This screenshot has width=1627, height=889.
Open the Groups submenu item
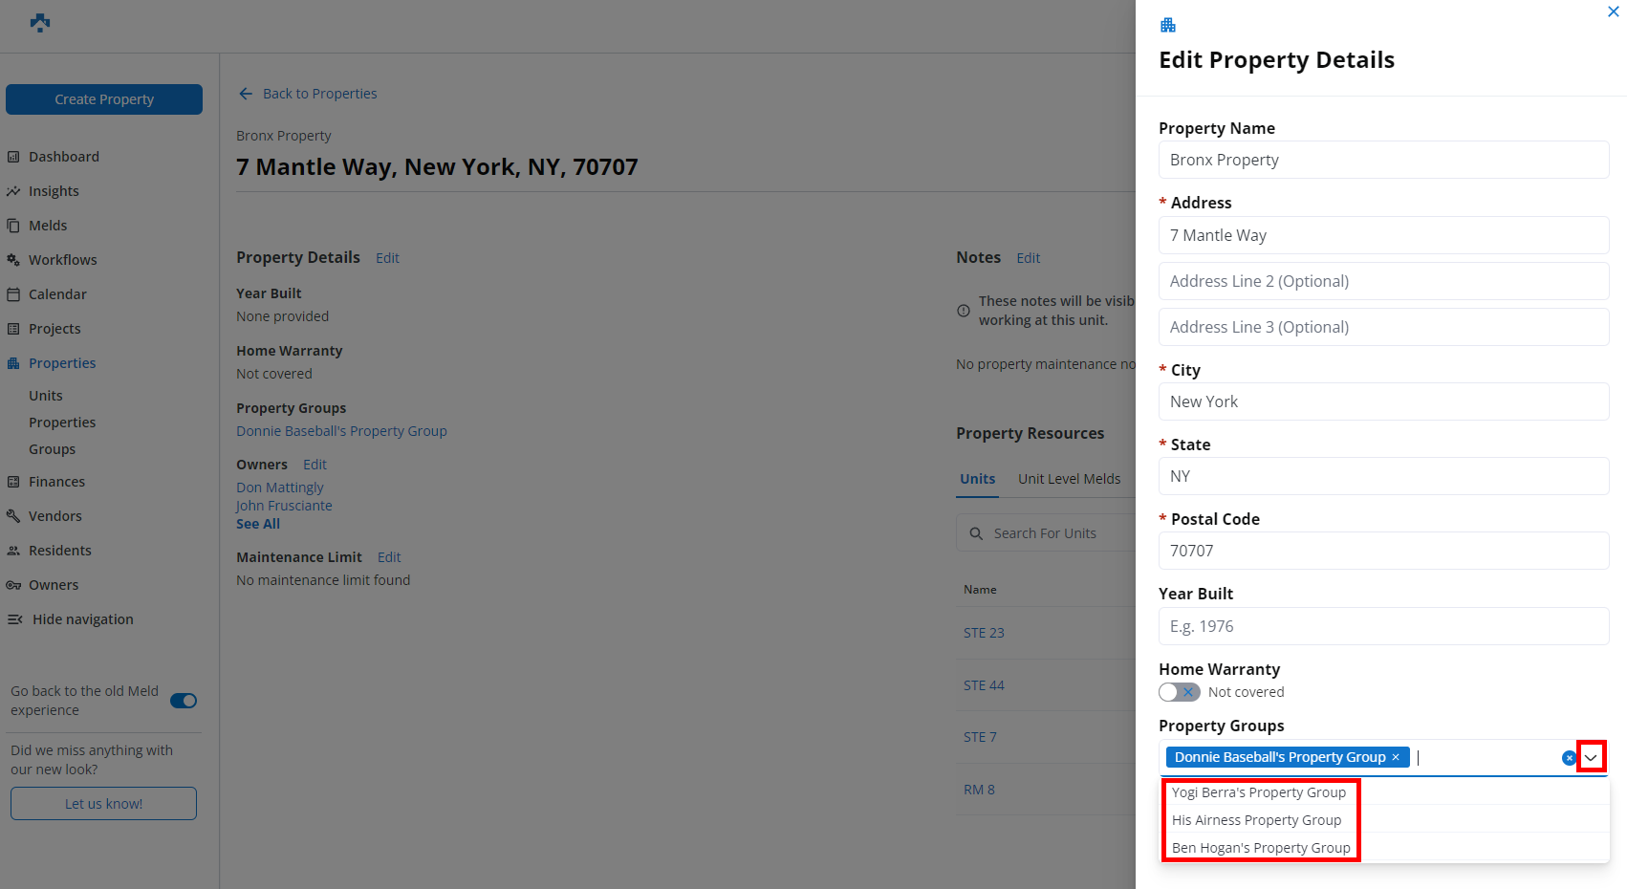pos(52,449)
